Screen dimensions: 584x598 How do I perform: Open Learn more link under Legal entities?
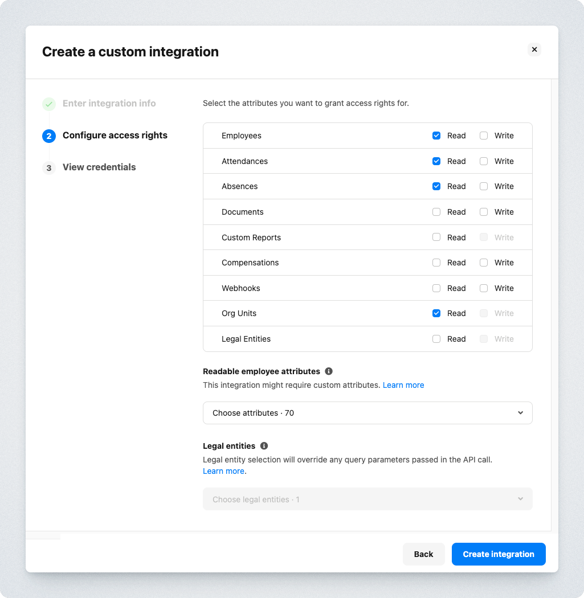click(x=223, y=471)
